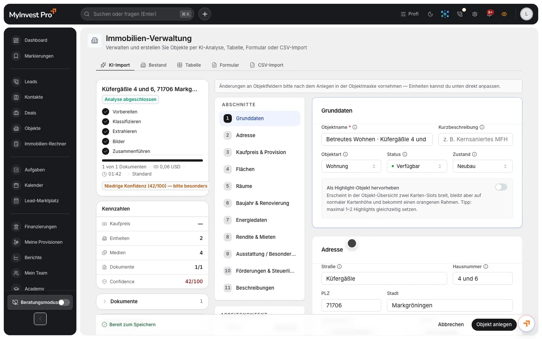
Task: Open Aufgaben task list
Action: pos(40,170)
